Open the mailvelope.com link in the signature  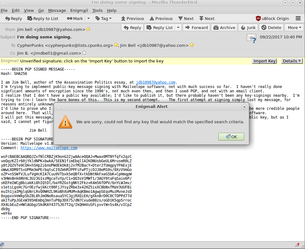(49, 148)
